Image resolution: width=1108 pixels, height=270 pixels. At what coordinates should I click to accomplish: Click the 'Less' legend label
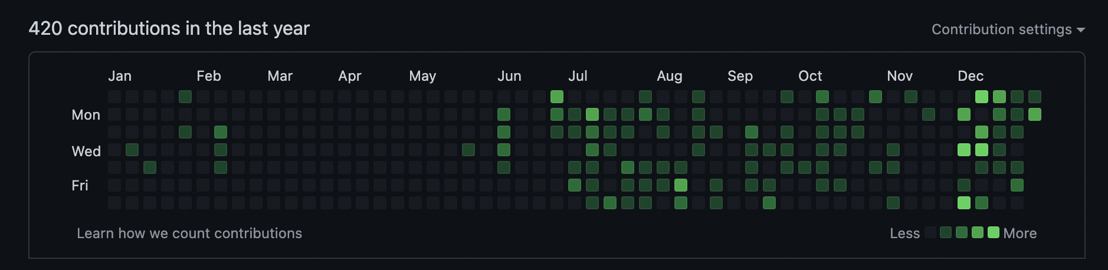tap(905, 233)
